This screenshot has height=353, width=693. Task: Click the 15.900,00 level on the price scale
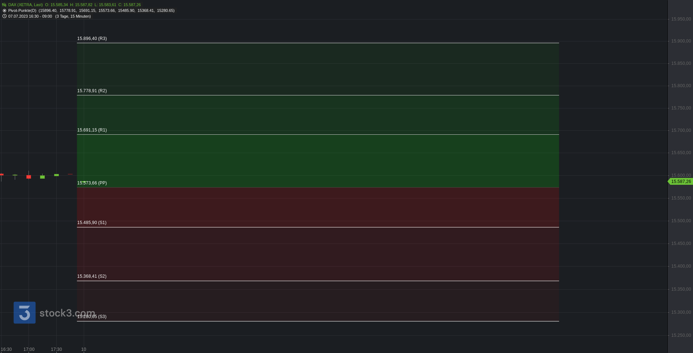point(681,41)
